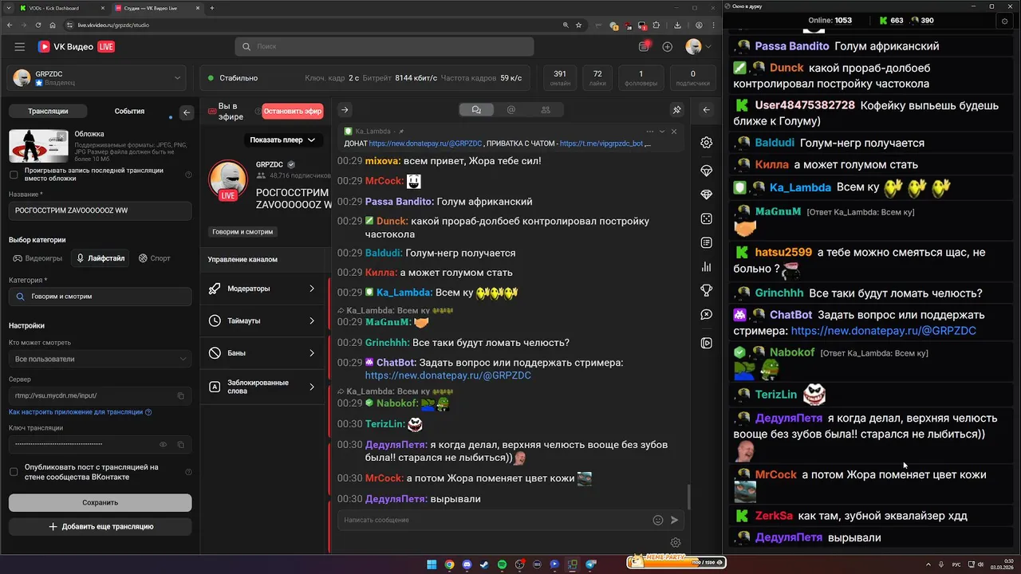Select the Видеоигры category tab
This screenshot has width=1021, height=574.
coord(37,258)
